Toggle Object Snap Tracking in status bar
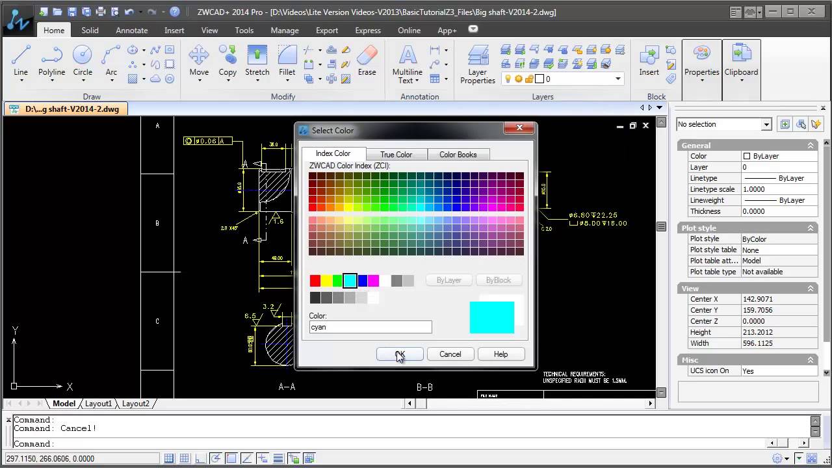Image resolution: width=832 pixels, height=468 pixels. (247, 458)
